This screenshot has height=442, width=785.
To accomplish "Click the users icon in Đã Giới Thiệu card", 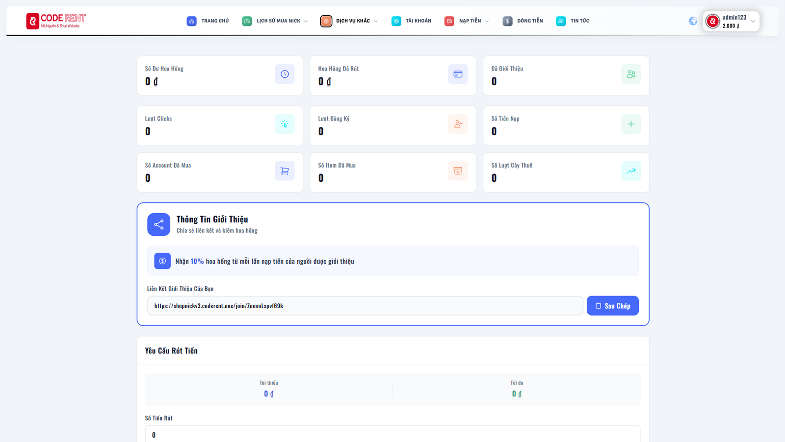I will click(x=631, y=74).
